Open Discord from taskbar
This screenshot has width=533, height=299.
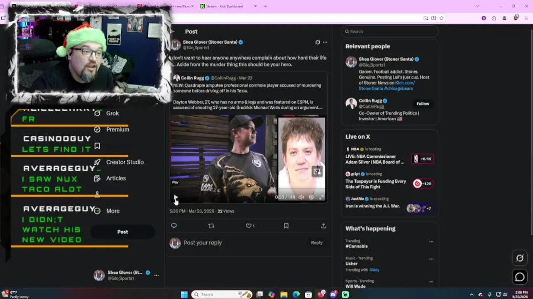pos(333,294)
